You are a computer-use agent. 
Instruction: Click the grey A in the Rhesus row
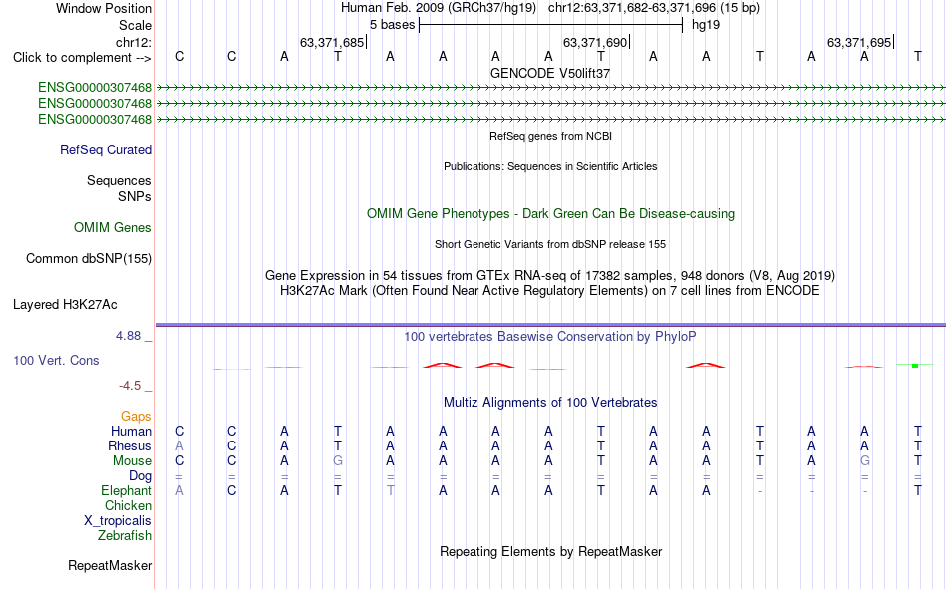179,445
